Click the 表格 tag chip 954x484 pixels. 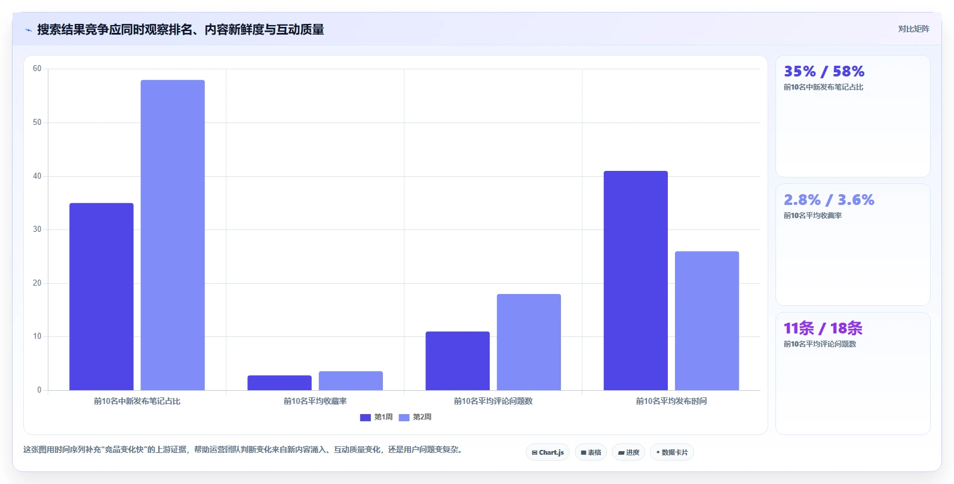coord(591,452)
